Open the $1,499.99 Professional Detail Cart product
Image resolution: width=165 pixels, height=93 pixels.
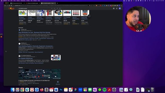pyautogui.click(x=49, y=17)
